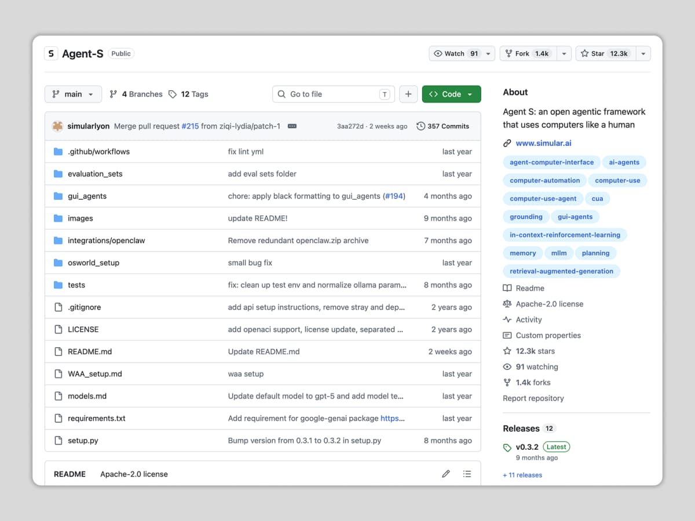Open the requirements.txt file name

tap(97, 419)
